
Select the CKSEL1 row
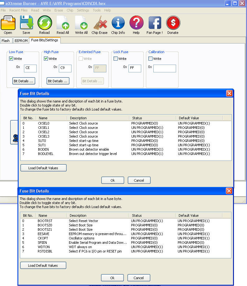click(x=126, y=128)
